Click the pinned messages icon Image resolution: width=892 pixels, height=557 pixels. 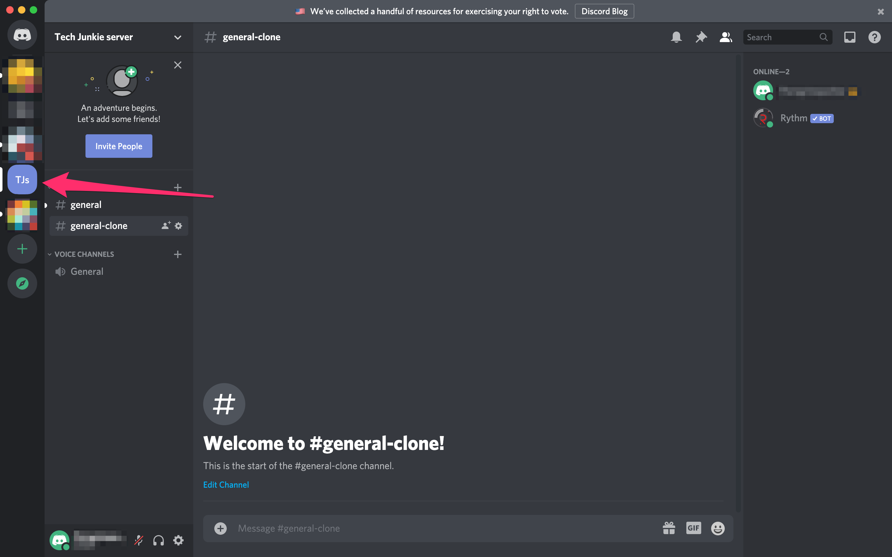click(x=701, y=37)
